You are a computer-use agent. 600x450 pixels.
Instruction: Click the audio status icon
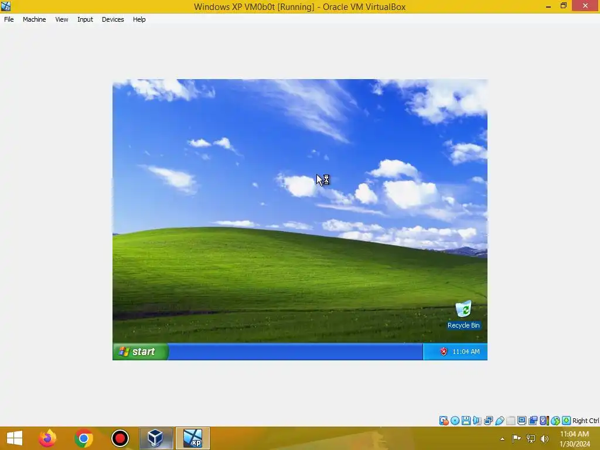477,421
